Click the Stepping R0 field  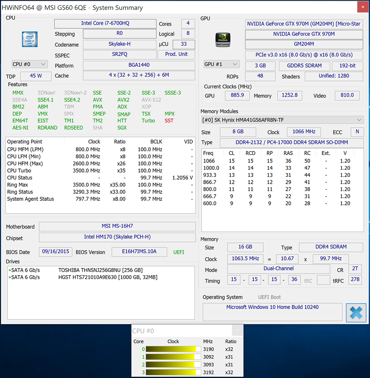pos(120,33)
